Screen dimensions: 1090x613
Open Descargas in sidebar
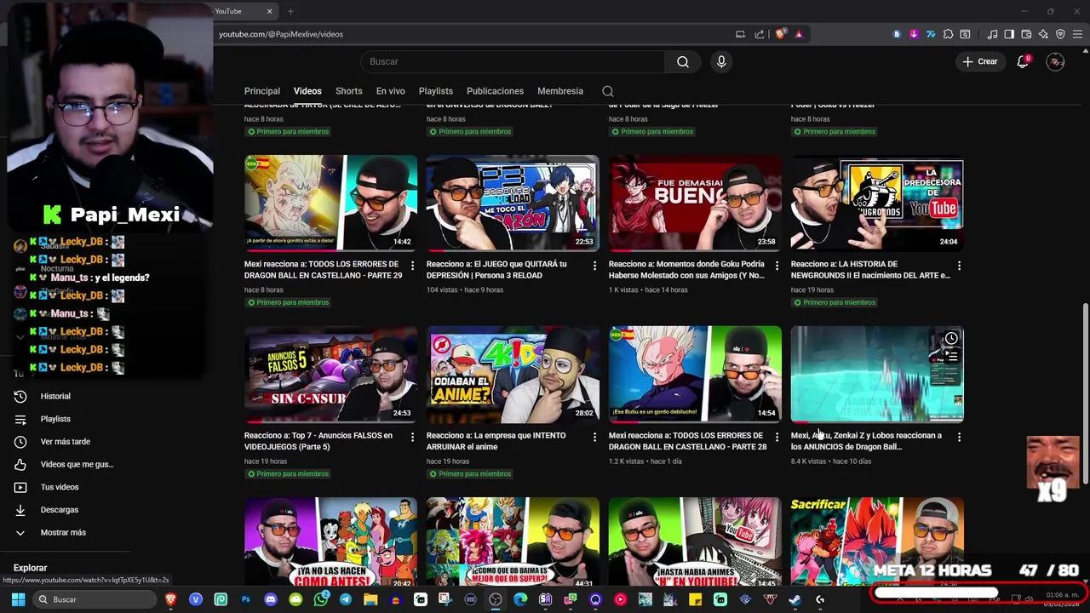(x=60, y=510)
